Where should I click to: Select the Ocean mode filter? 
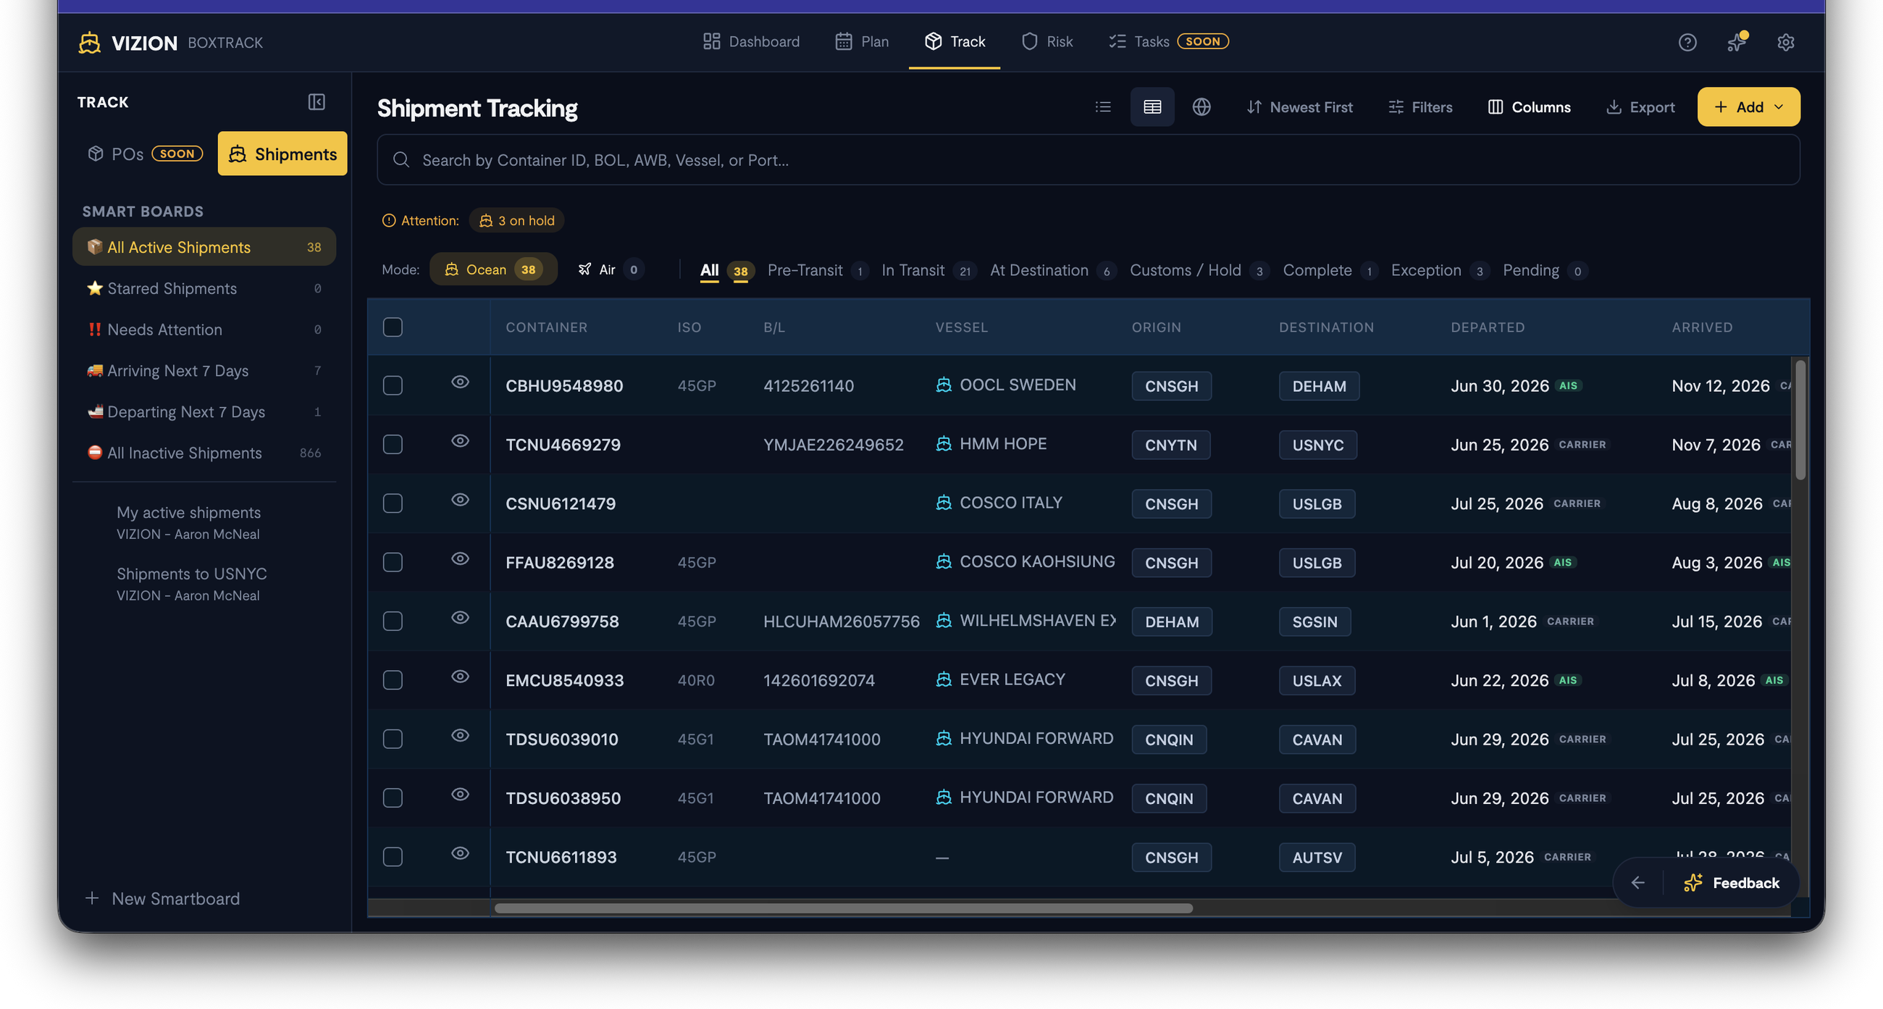point(493,269)
